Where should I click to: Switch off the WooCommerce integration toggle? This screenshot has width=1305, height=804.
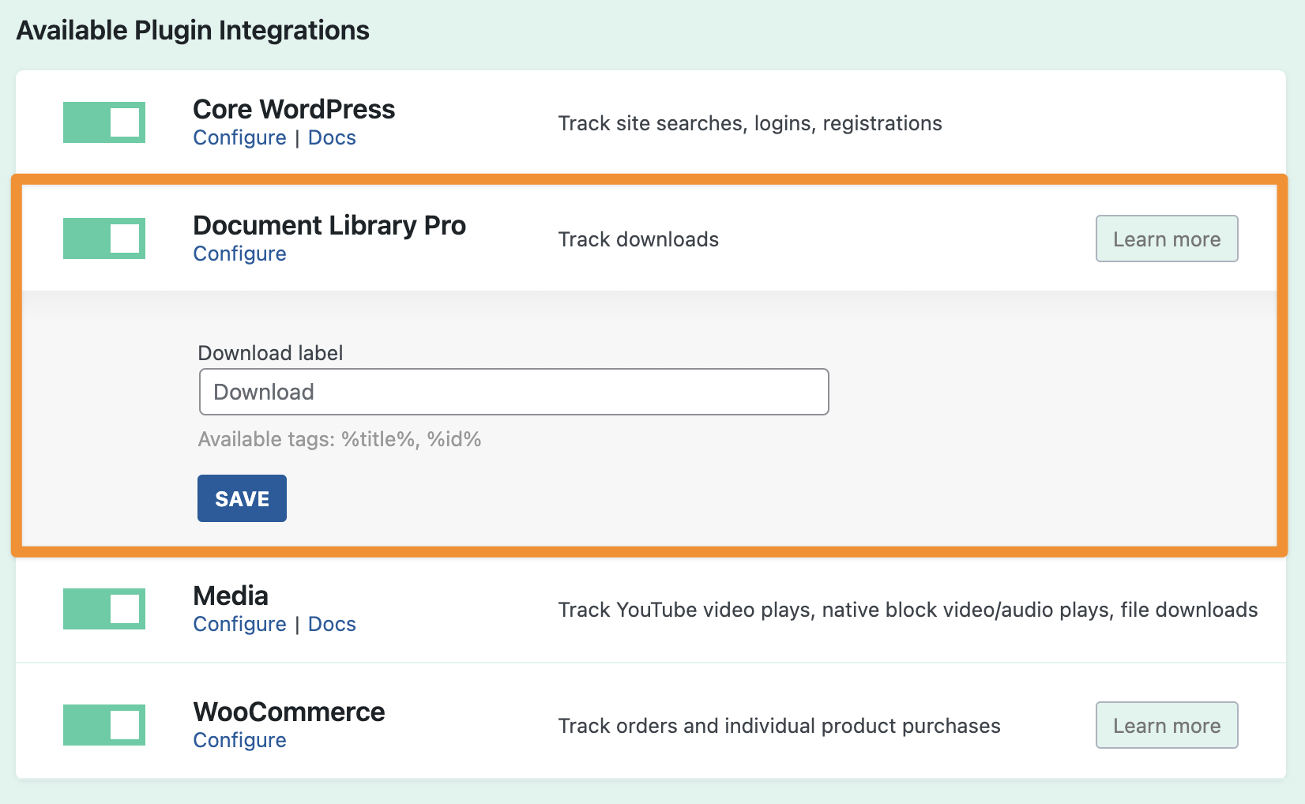coord(104,725)
